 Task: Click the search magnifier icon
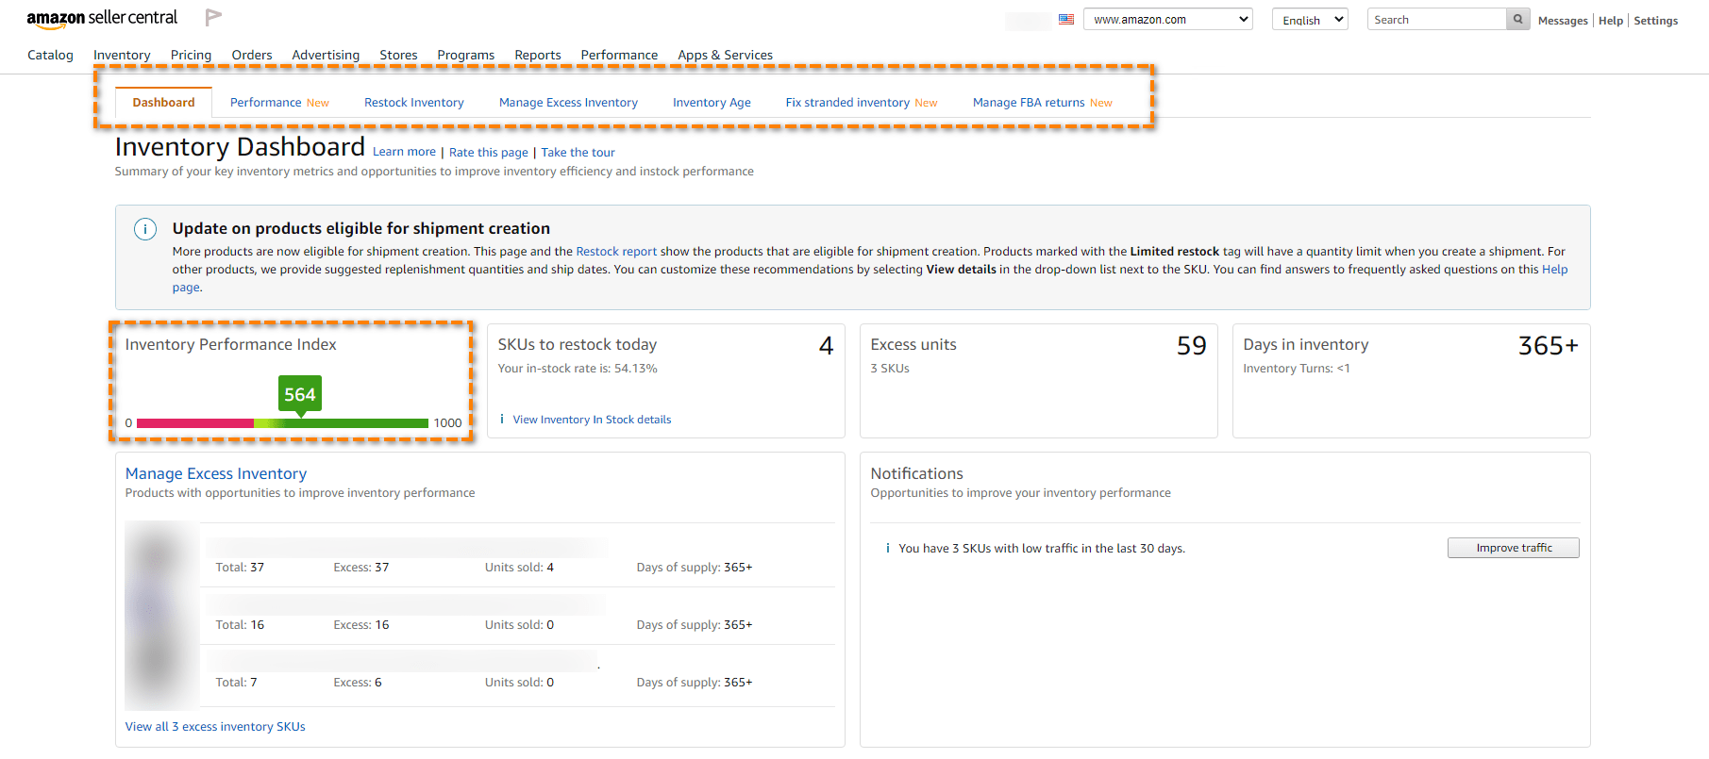pos(1517,19)
